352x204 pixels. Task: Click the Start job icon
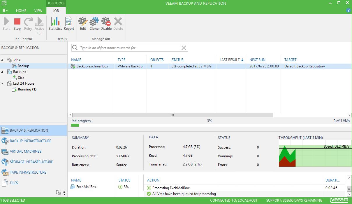click(6, 24)
